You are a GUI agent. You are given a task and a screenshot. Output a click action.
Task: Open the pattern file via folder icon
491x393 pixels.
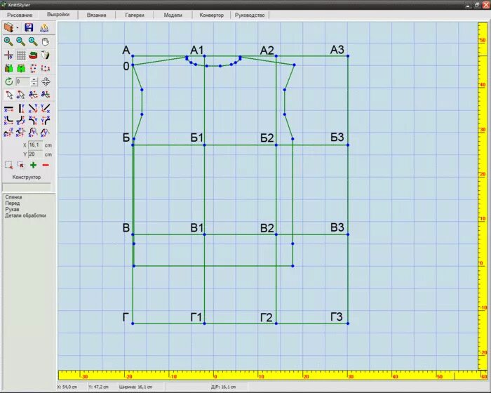(x=8, y=27)
